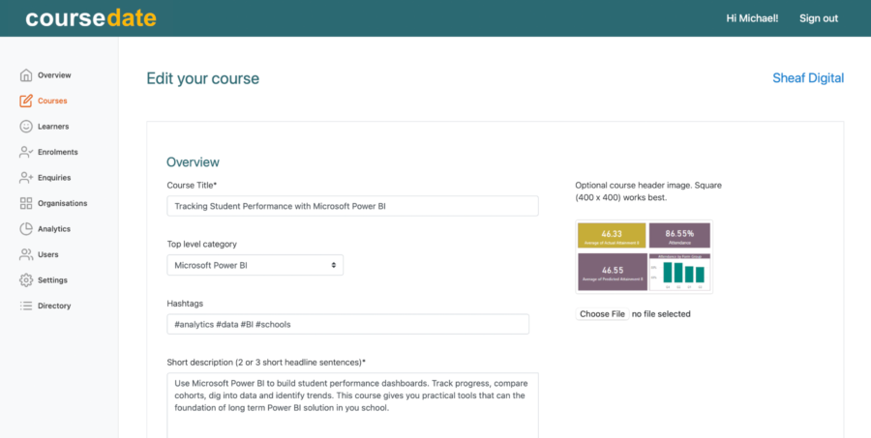The width and height of the screenshot is (871, 438).
Task: Click the Enquiries person-plus icon
Action: (26, 178)
